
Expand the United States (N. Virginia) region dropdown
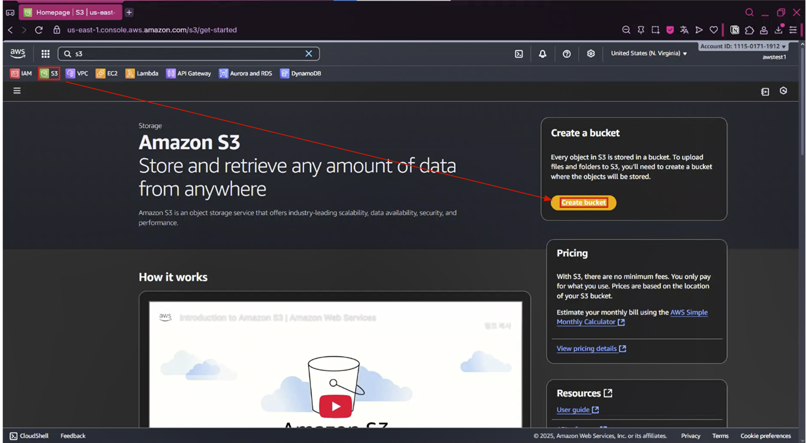click(649, 53)
